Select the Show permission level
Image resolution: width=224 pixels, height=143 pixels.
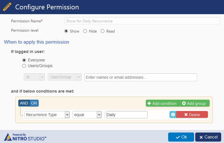(66, 31)
